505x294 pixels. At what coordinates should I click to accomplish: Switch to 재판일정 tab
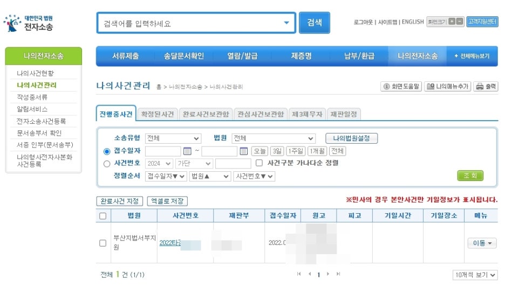click(x=344, y=114)
